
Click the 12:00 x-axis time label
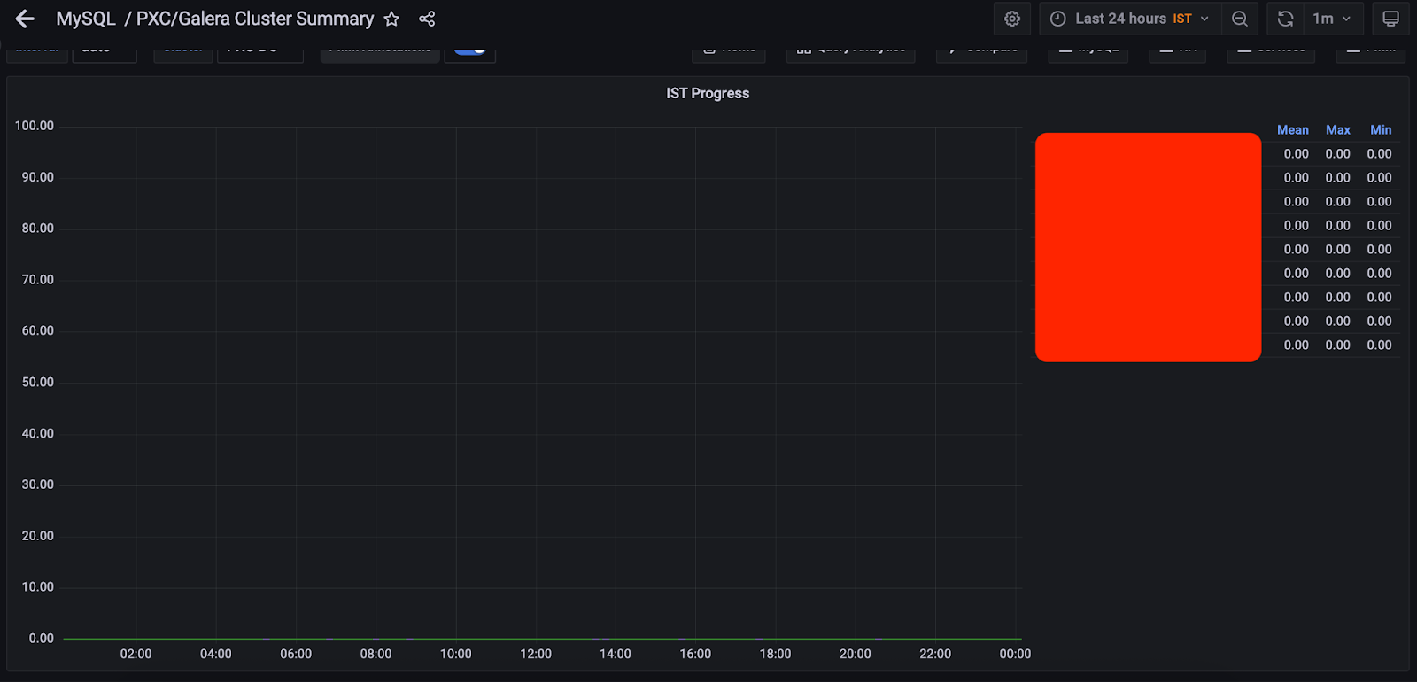[536, 654]
